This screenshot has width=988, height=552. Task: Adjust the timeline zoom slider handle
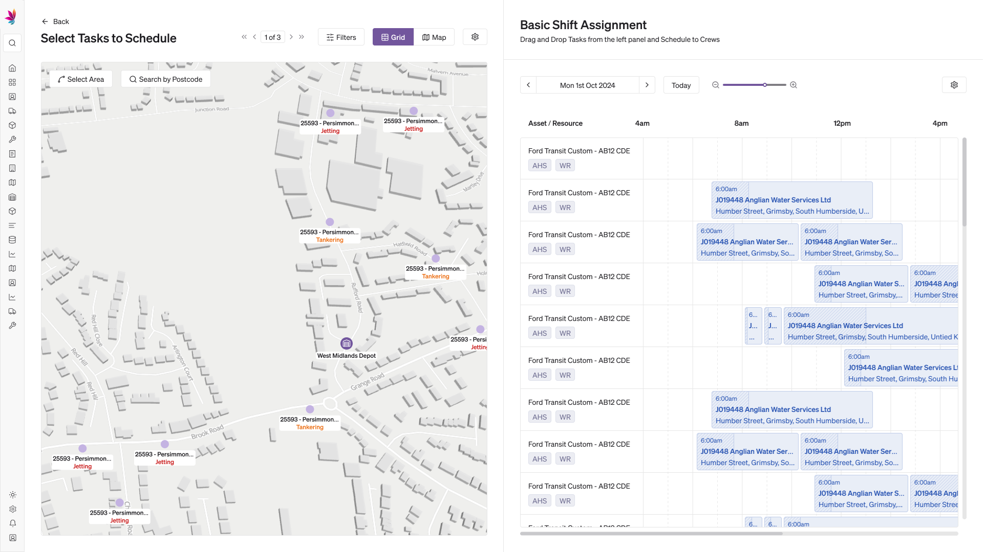[765, 85]
